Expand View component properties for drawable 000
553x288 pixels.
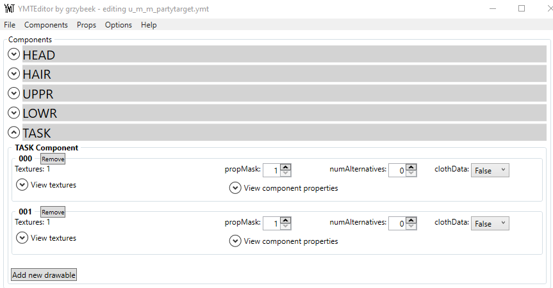click(235, 188)
